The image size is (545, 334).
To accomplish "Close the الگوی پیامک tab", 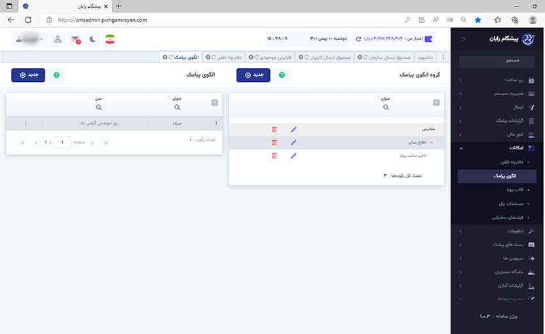I will (x=165, y=58).
